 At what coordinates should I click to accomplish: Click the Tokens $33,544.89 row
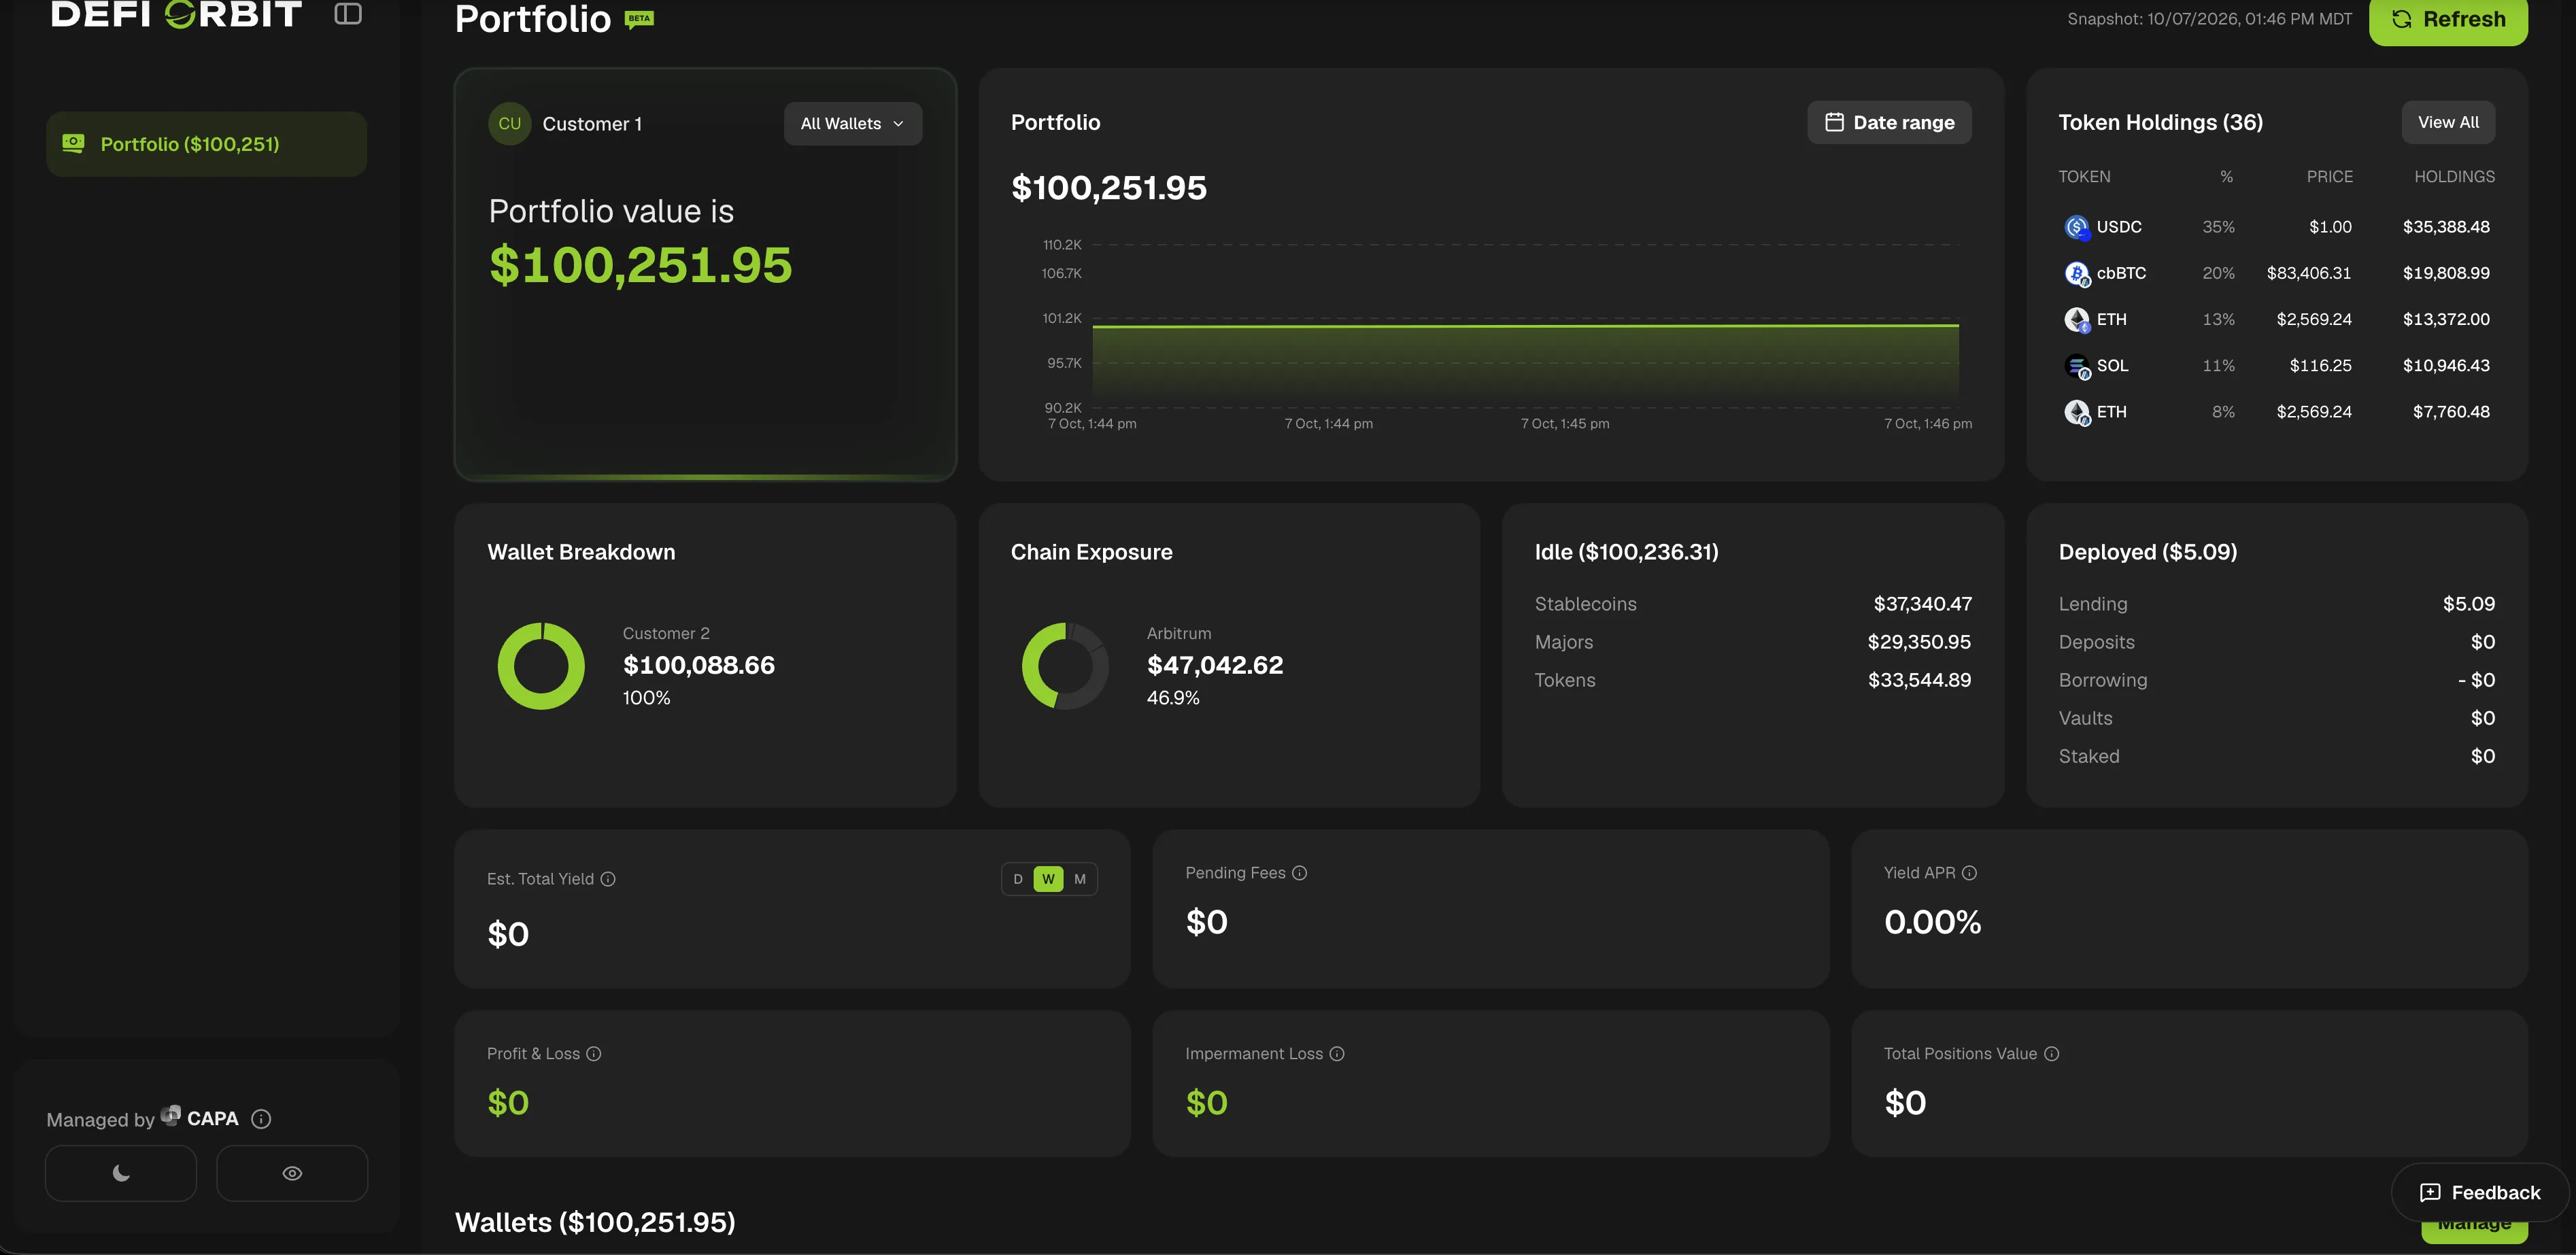(x=1753, y=680)
